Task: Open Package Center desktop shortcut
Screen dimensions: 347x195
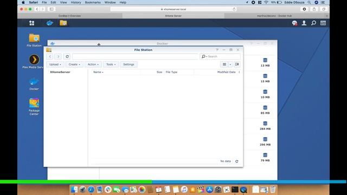Action: tap(34, 107)
